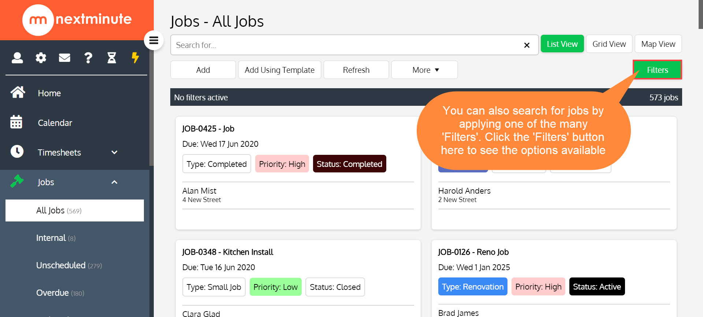Click the nextminute logo
Screen dimensions: 703x317
77,20
